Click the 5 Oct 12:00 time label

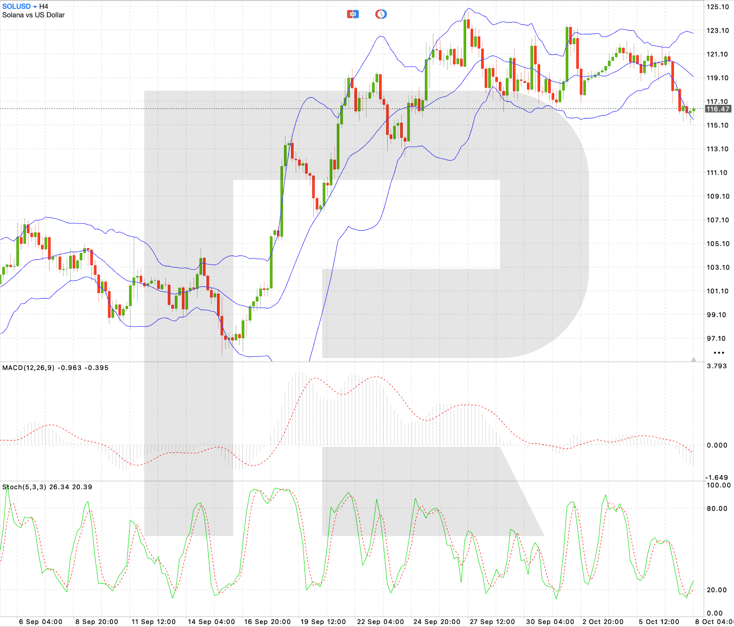click(659, 622)
